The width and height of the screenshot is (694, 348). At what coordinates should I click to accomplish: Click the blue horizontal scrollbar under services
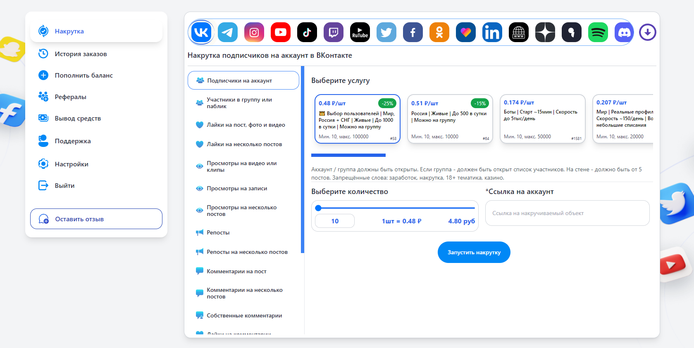click(x=348, y=155)
